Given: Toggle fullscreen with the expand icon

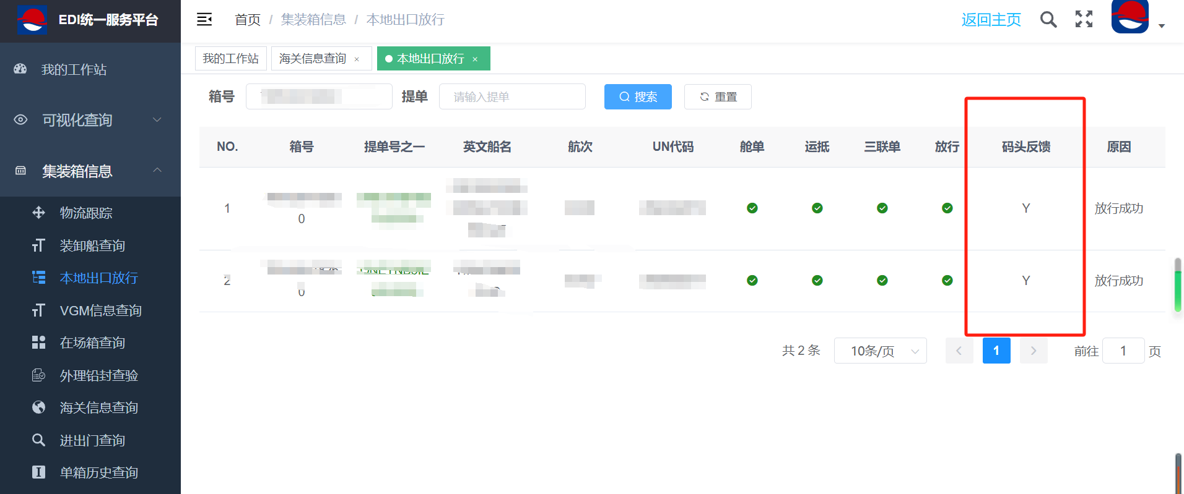Looking at the screenshot, I should [x=1084, y=20].
